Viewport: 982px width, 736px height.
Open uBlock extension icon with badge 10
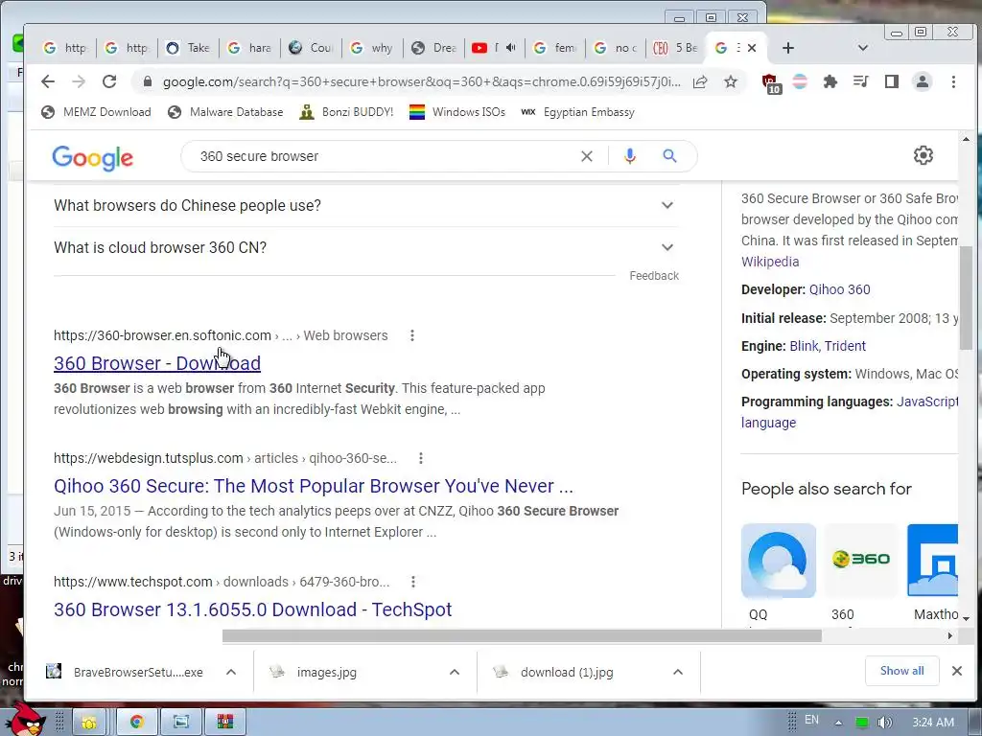click(770, 83)
